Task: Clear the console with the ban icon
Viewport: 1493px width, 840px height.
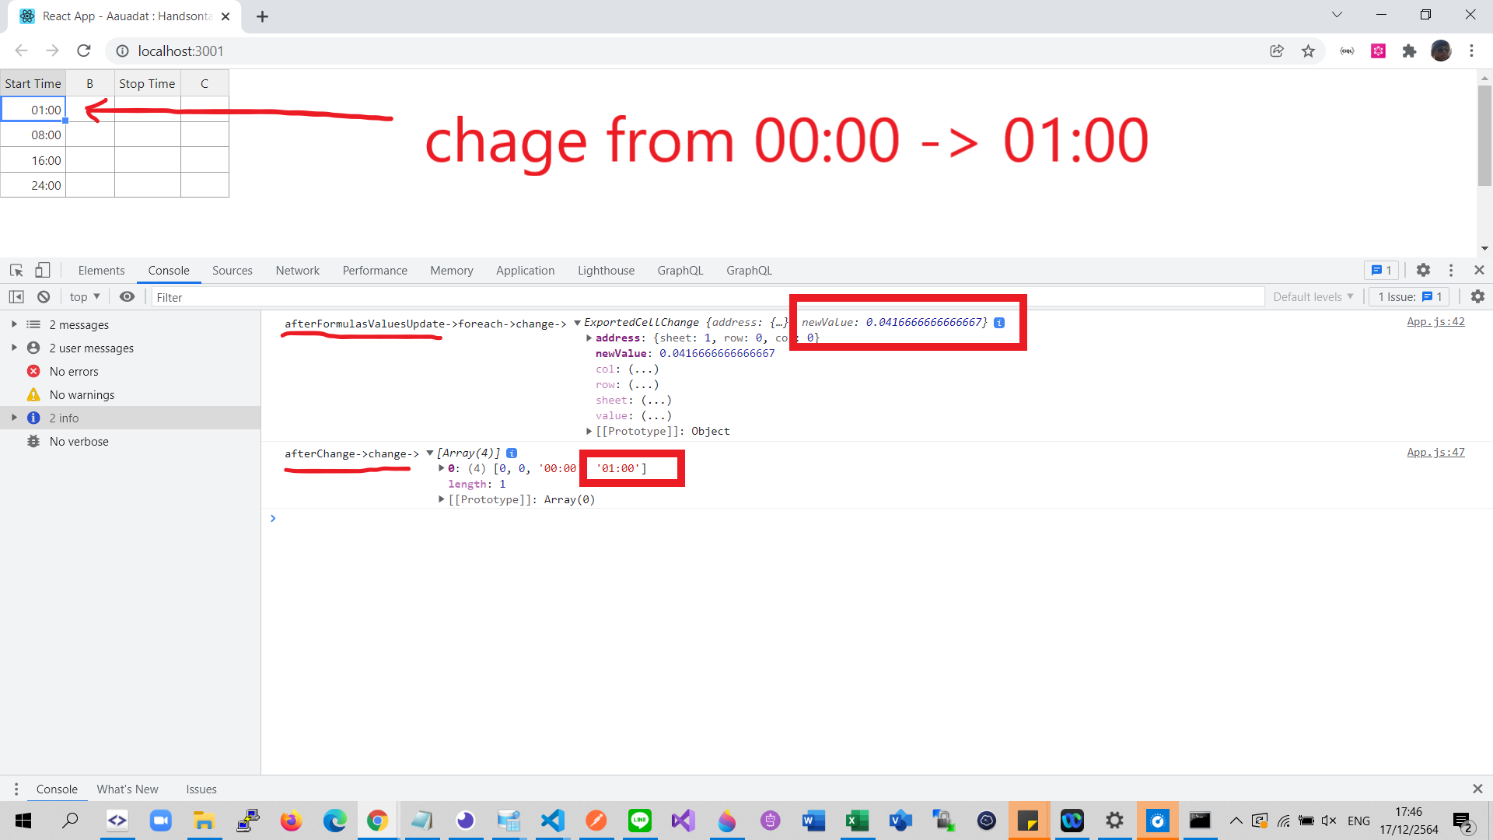Action: (44, 296)
